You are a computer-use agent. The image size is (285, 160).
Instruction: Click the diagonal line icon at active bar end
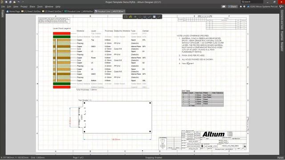(159, 17)
